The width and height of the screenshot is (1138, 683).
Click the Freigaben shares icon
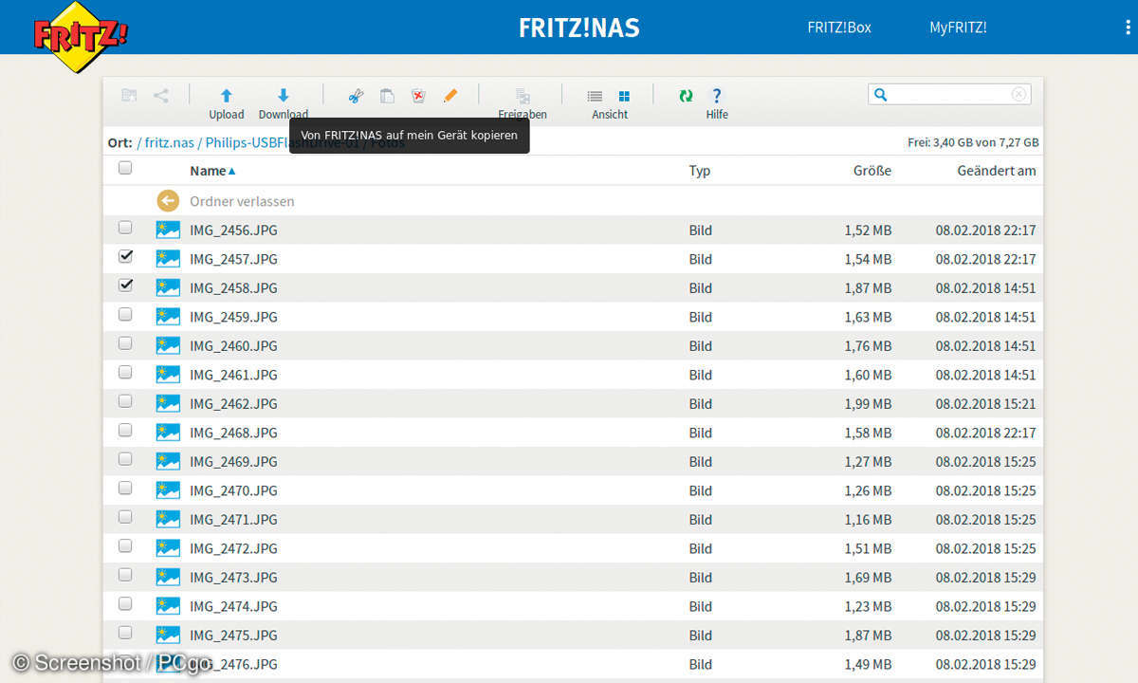[x=523, y=96]
